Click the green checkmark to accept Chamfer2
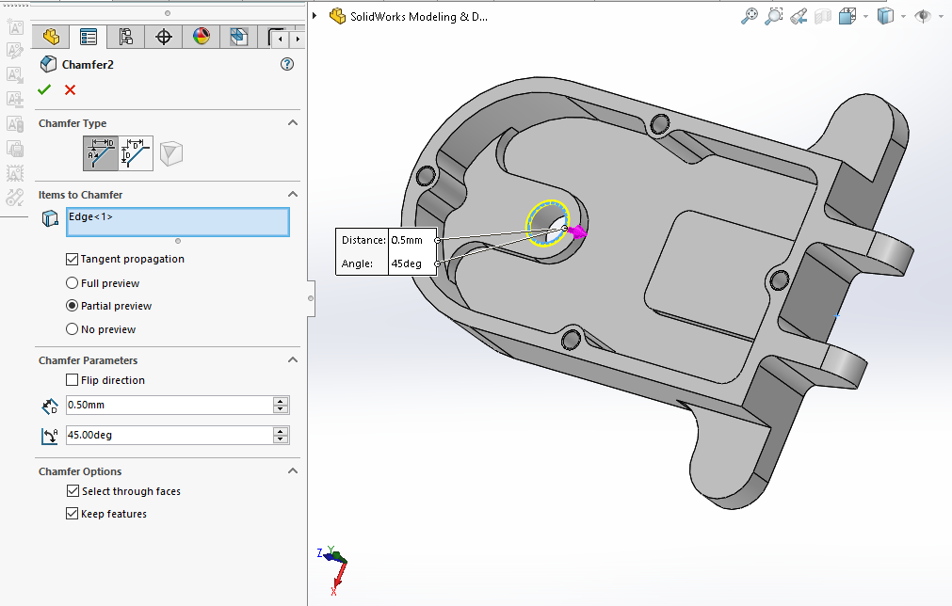The height and width of the screenshot is (606, 952). [44, 90]
